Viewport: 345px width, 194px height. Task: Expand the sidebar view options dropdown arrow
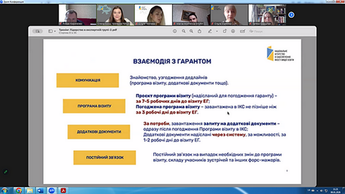click(55, 31)
